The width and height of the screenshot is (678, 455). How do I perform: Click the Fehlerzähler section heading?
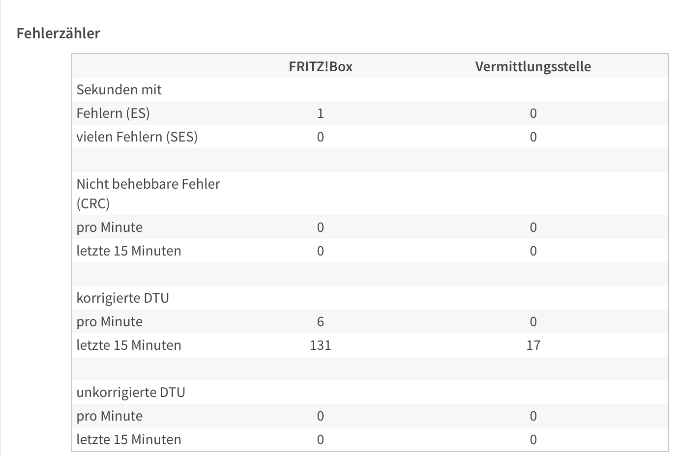[x=59, y=33]
